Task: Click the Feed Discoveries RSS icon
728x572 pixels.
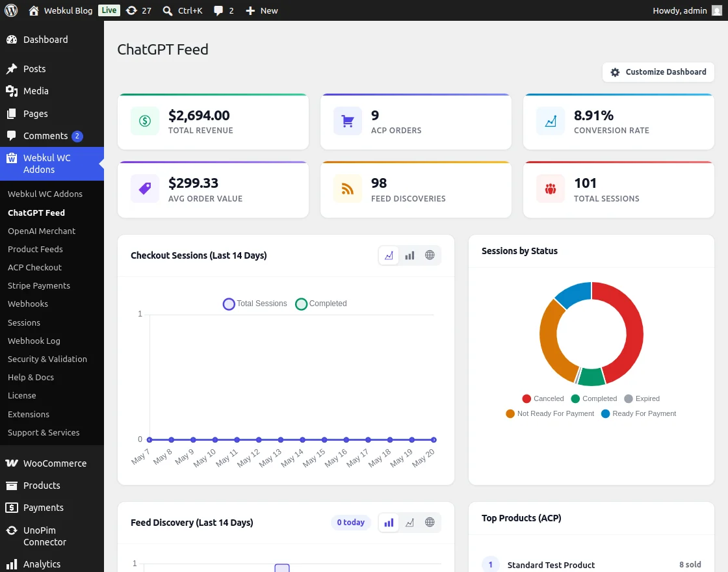Action: pyautogui.click(x=348, y=189)
